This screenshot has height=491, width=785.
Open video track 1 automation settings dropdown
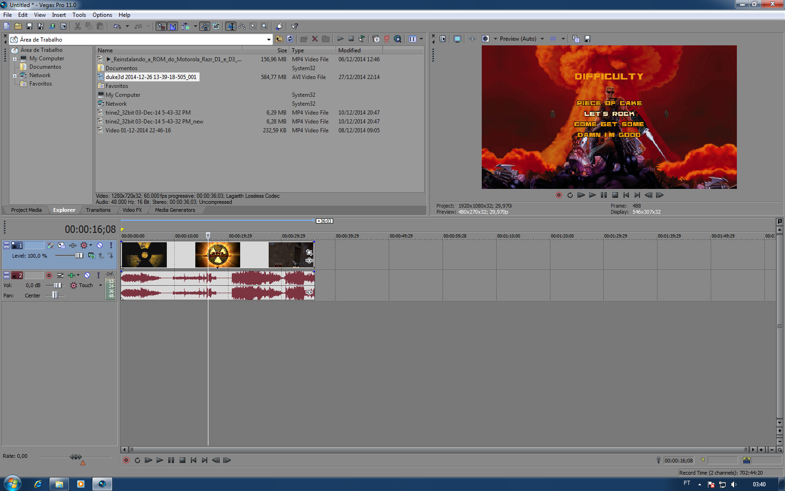click(91, 245)
